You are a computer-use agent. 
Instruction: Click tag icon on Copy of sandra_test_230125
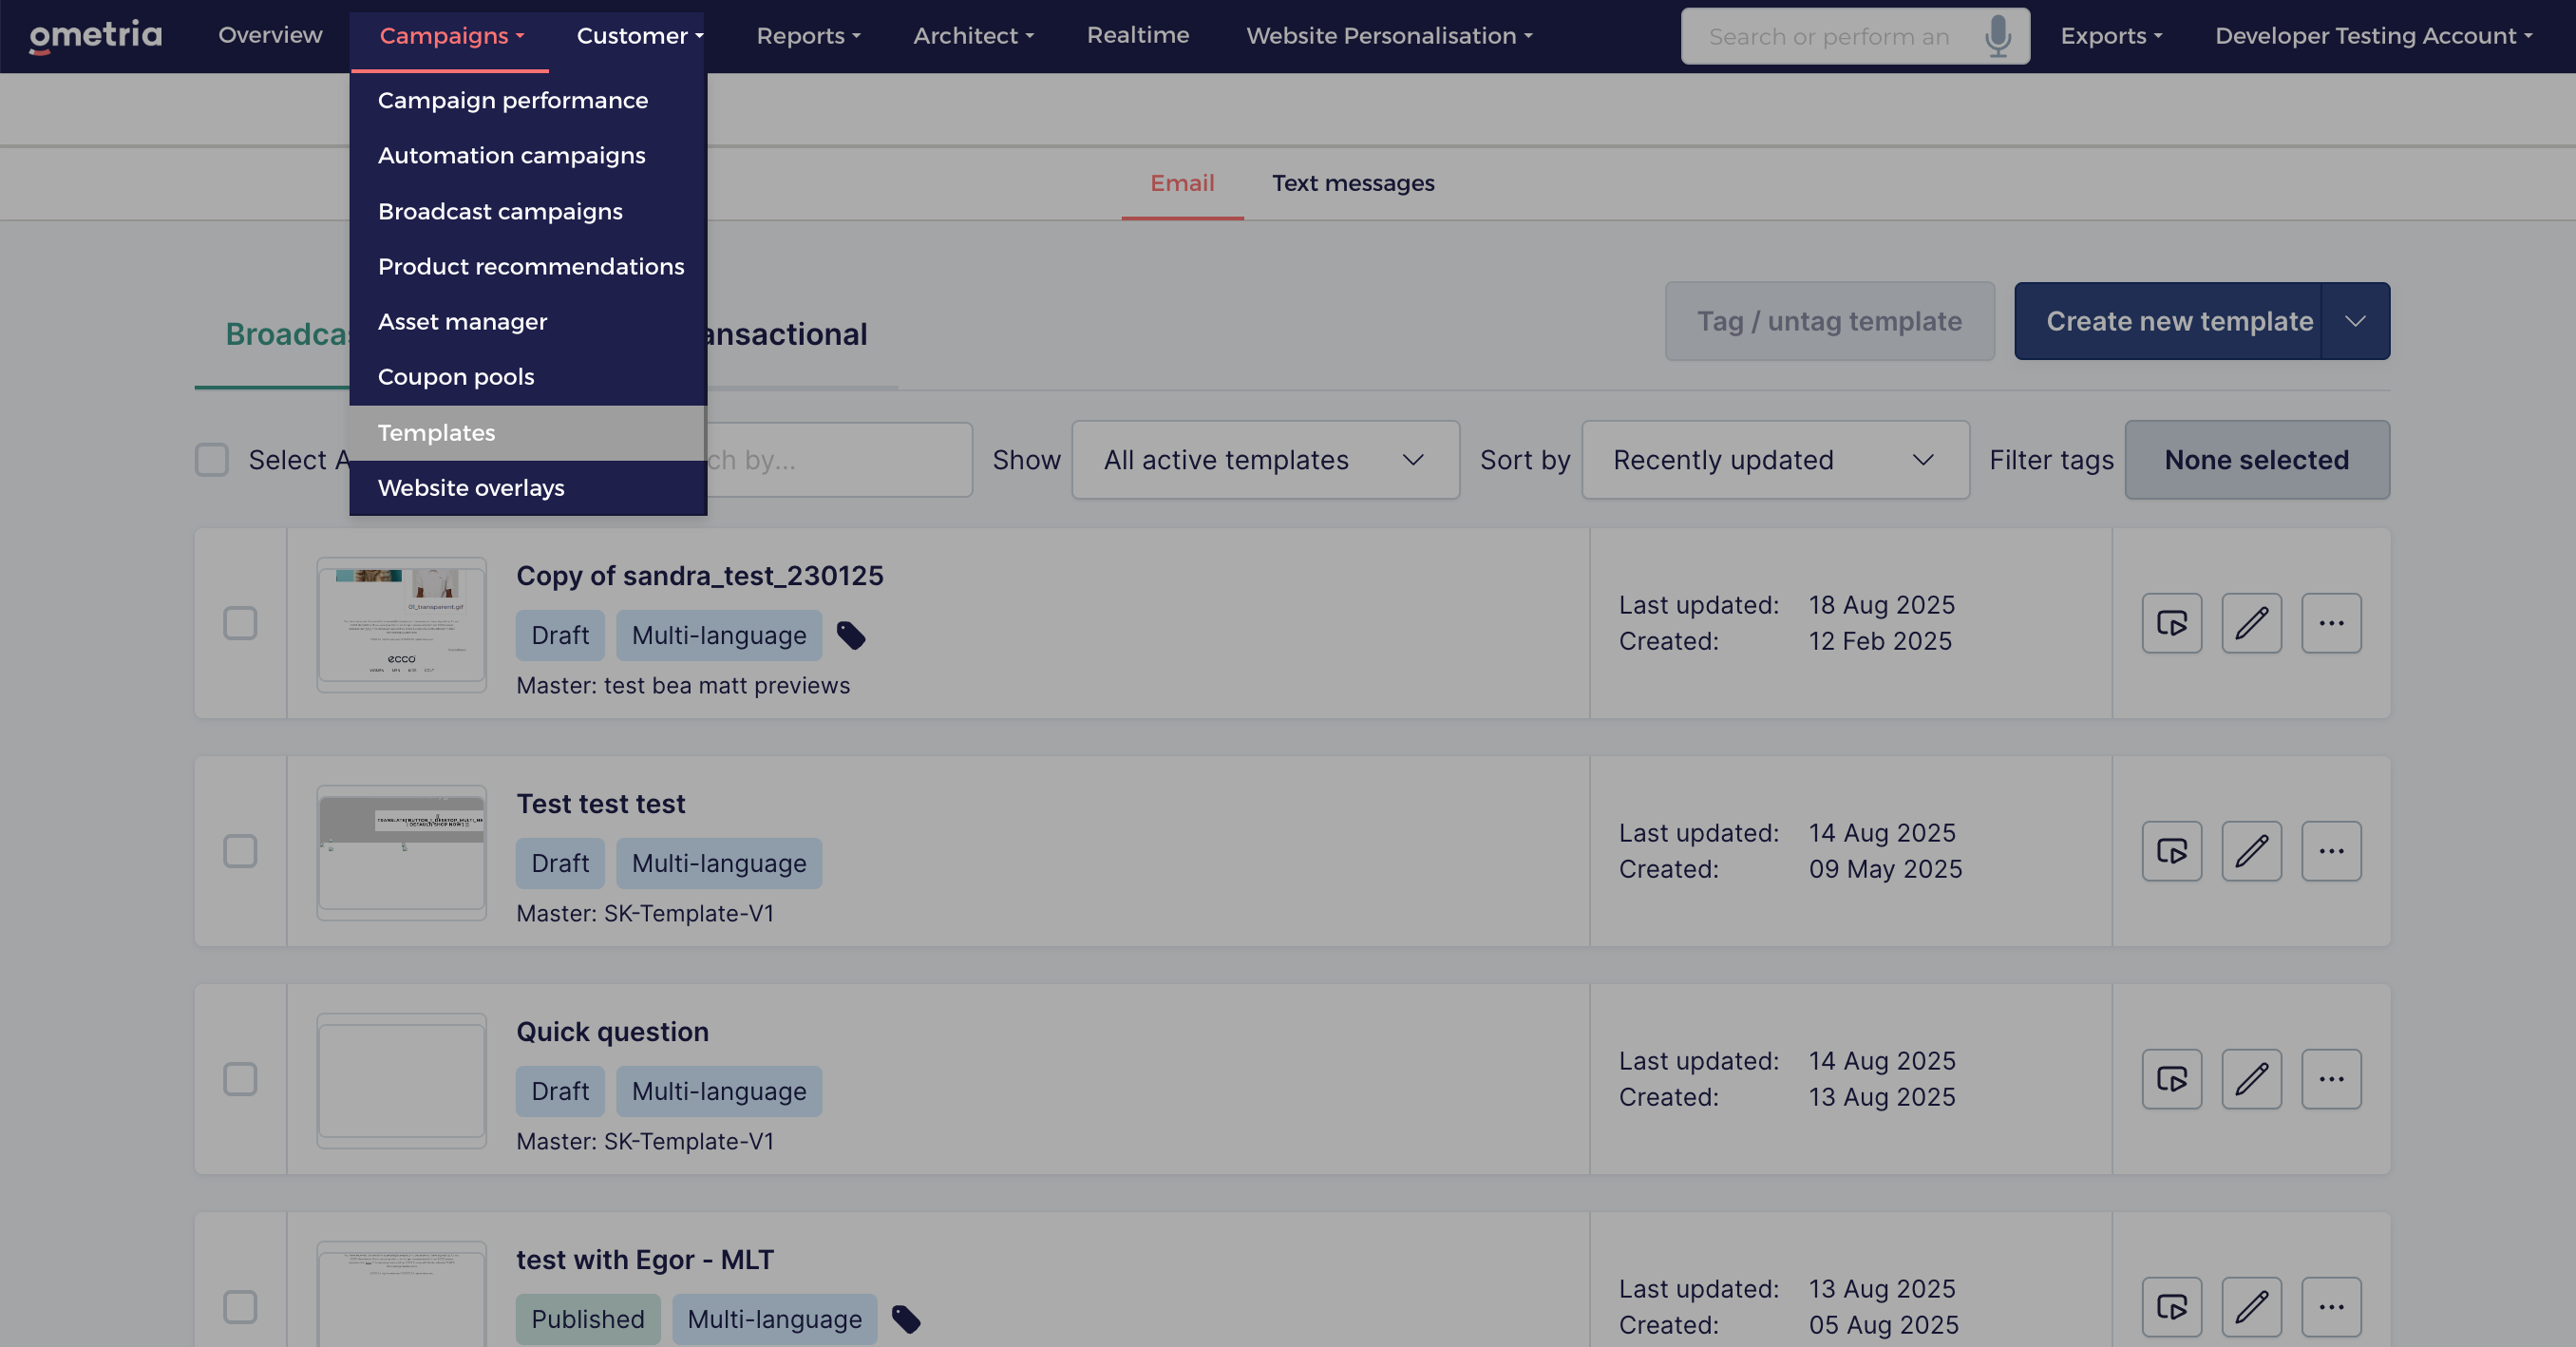pyautogui.click(x=851, y=635)
